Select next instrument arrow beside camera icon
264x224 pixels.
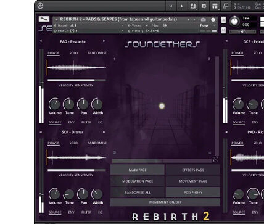[194, 20]
